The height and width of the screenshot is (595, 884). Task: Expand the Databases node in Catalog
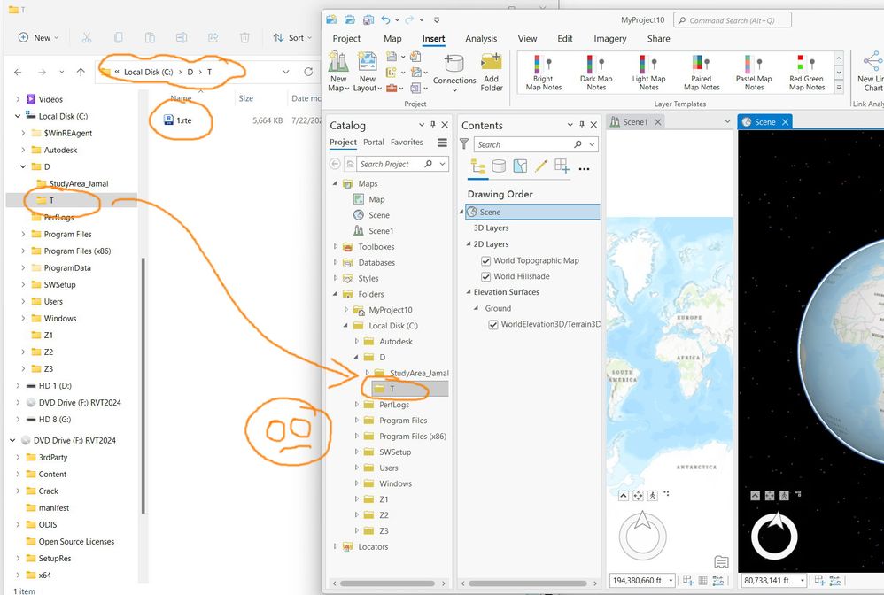point(335,263)
